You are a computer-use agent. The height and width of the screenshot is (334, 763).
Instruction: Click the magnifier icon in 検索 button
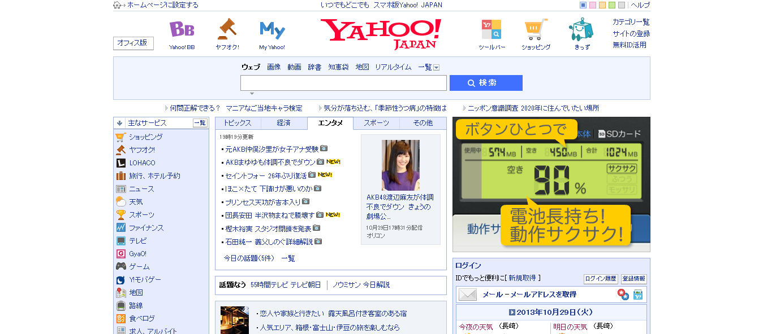[471, 83]
